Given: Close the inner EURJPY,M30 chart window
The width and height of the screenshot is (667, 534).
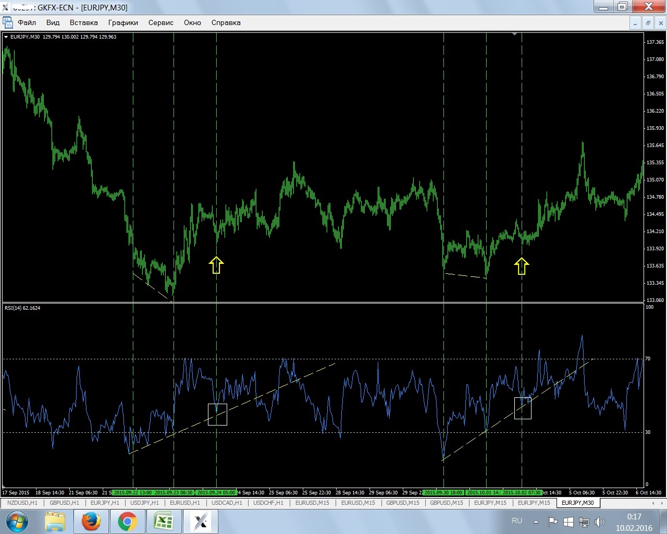Looking at the screenshot, I should [660, 23].
